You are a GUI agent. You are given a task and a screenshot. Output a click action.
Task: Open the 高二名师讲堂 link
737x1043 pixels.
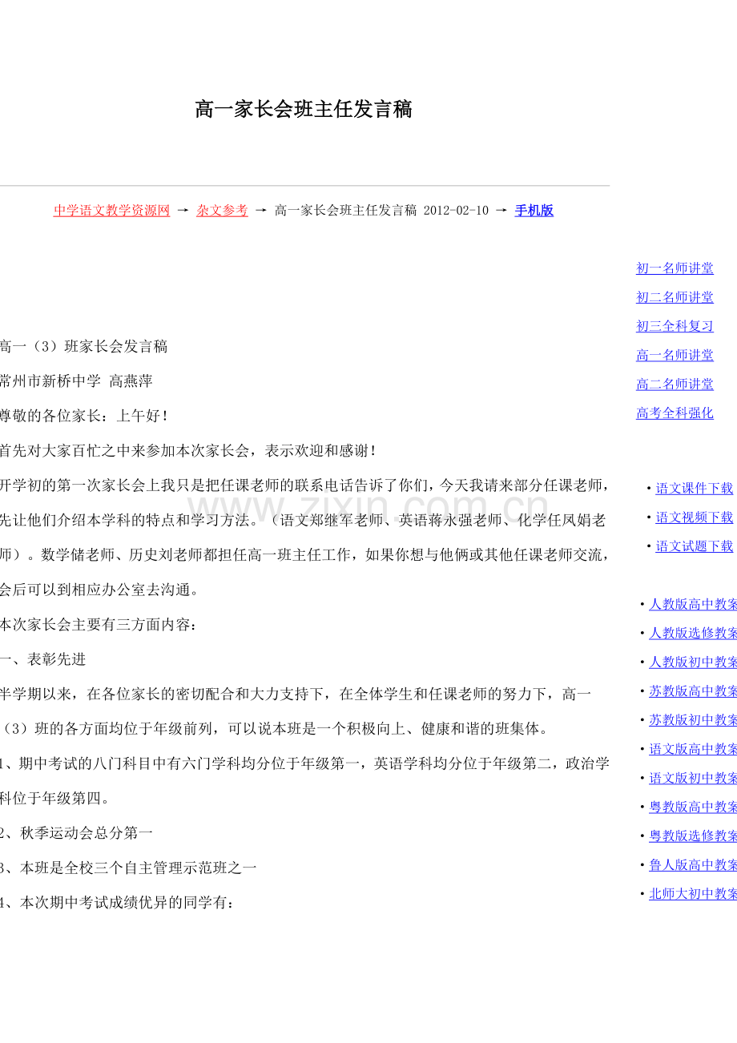675,385
